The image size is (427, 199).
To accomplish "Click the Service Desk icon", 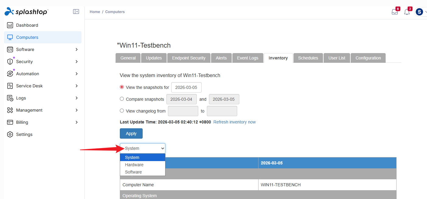I will point(10,86).
